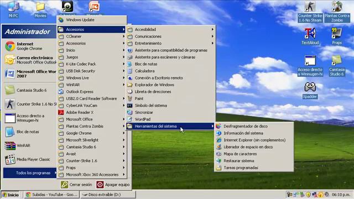This screenshot has width=354, height=199.
Task: Click the taskbar clock 06:10 p.m.
Action: [x=341, y=195]
